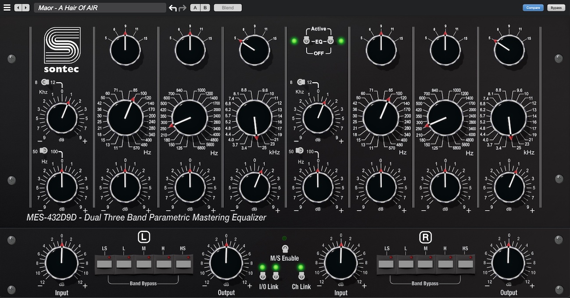
Task: Bypass the HS band on the R channel
Action: pos(465,263)
